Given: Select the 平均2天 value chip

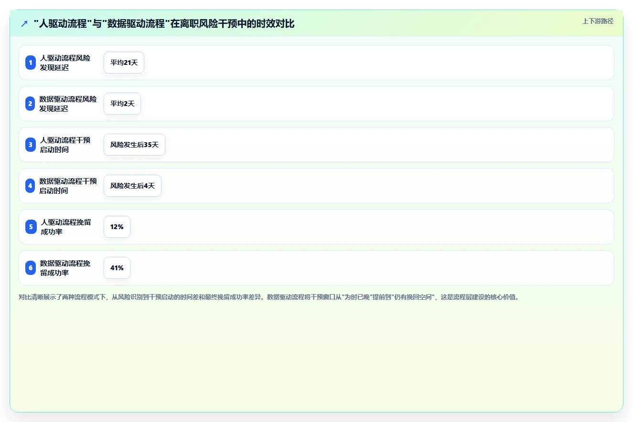Looking at the screenshot, I should point(122,104).
